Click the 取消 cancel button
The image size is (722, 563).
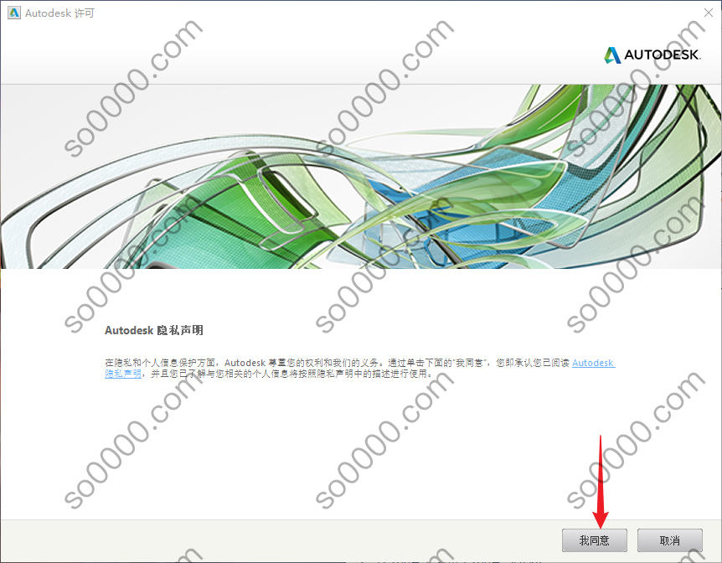pos(669,540)
